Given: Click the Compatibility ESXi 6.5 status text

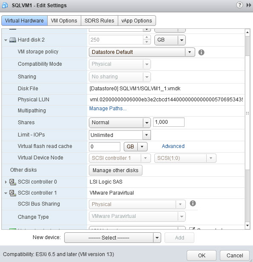Looking at the screenshot, I should click(59, 254).
